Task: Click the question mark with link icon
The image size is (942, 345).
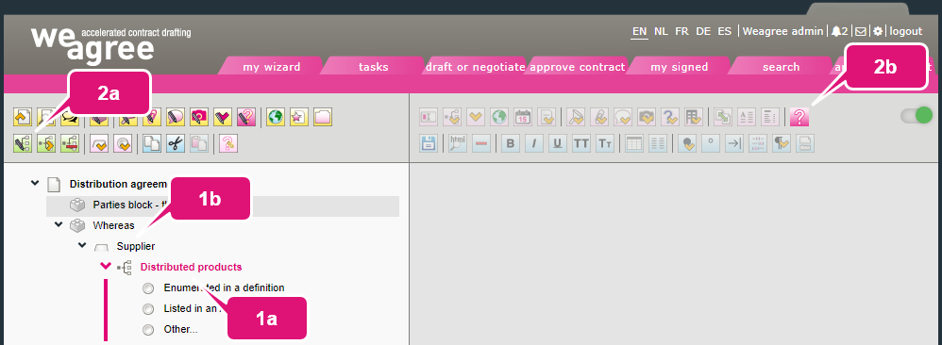Action: [228, 143]
